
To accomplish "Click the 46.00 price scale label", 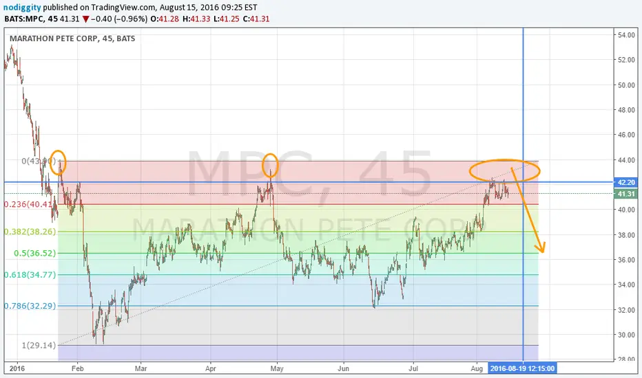I will [626, 135].
